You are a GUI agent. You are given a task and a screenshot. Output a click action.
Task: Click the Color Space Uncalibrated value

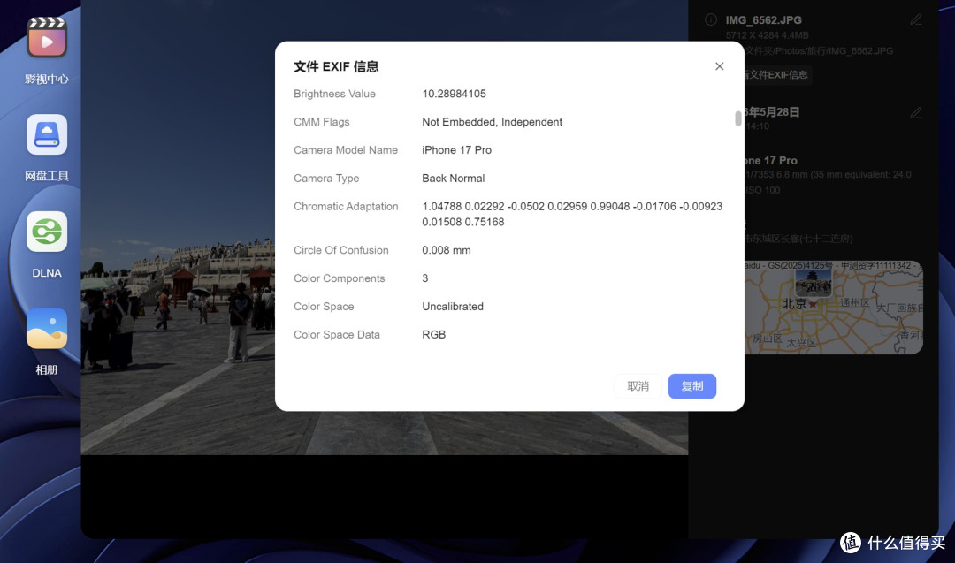coord(453,306)
